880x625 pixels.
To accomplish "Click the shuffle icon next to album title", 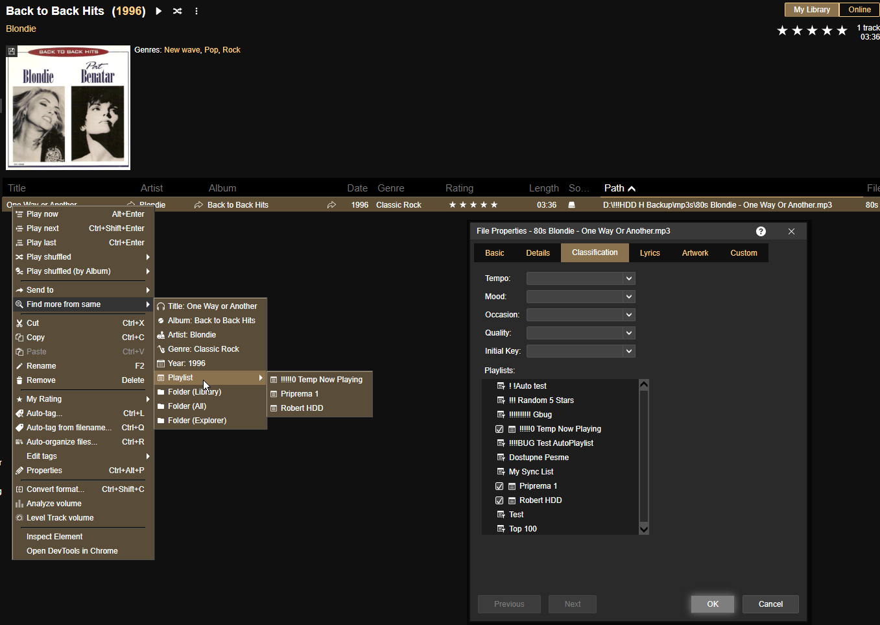I will [x=178, y=11].
